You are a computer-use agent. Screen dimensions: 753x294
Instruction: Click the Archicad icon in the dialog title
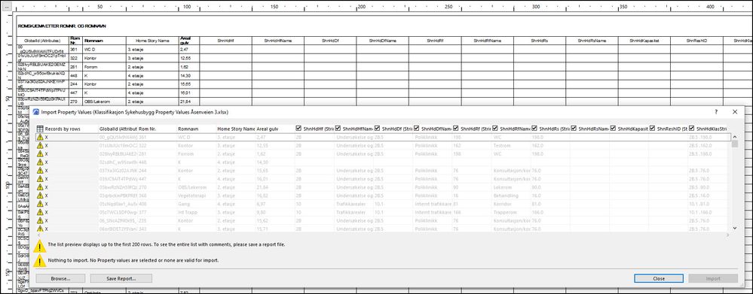[35, 112]
